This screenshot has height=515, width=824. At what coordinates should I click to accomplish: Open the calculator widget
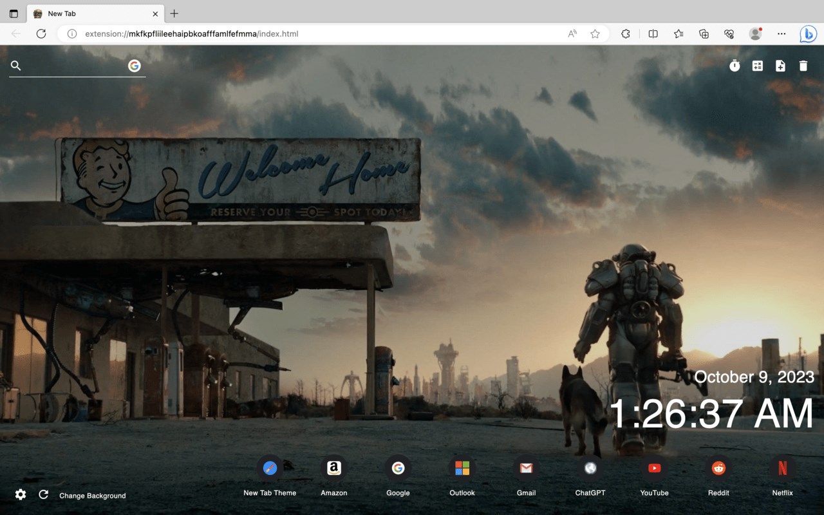[758, 66]
